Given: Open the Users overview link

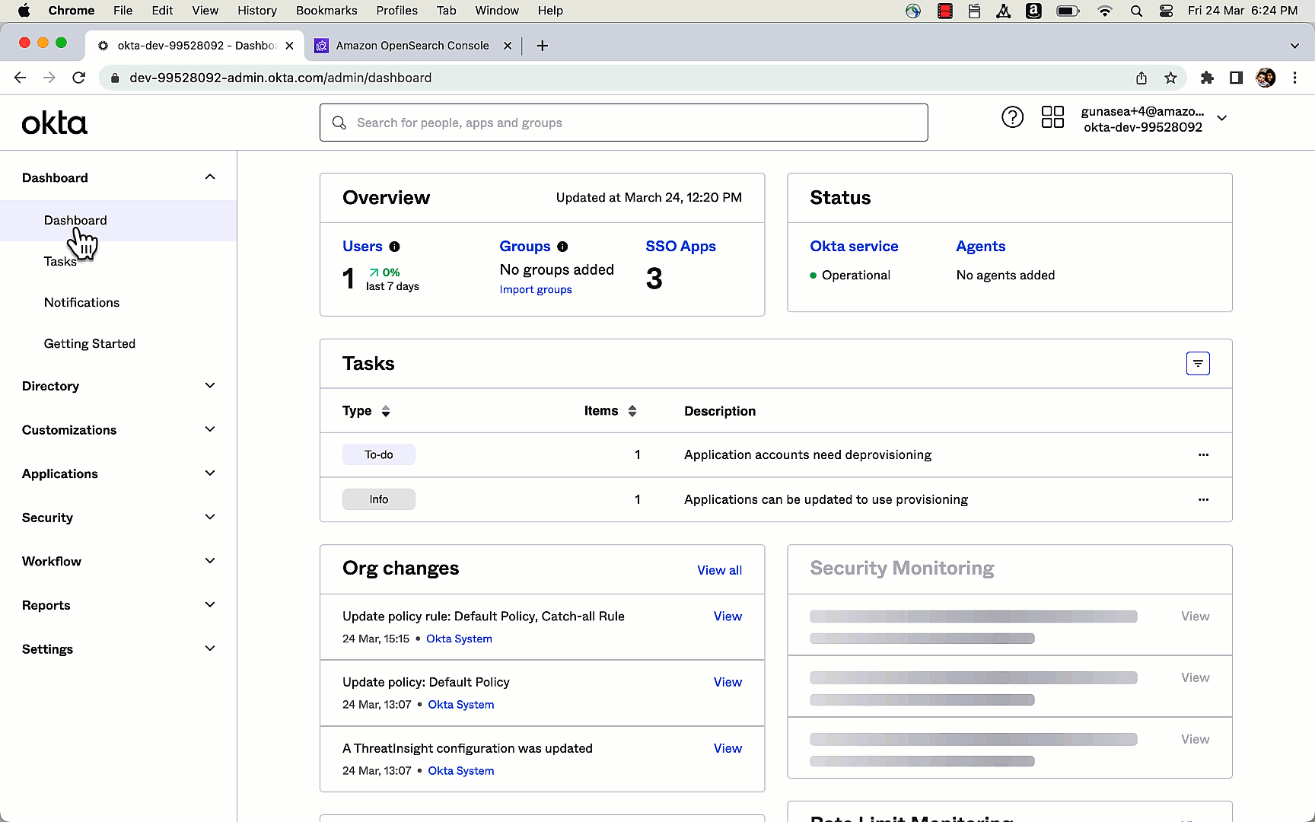Looking at the screenshot, I should pyautogui.click(x=362, y=247).
